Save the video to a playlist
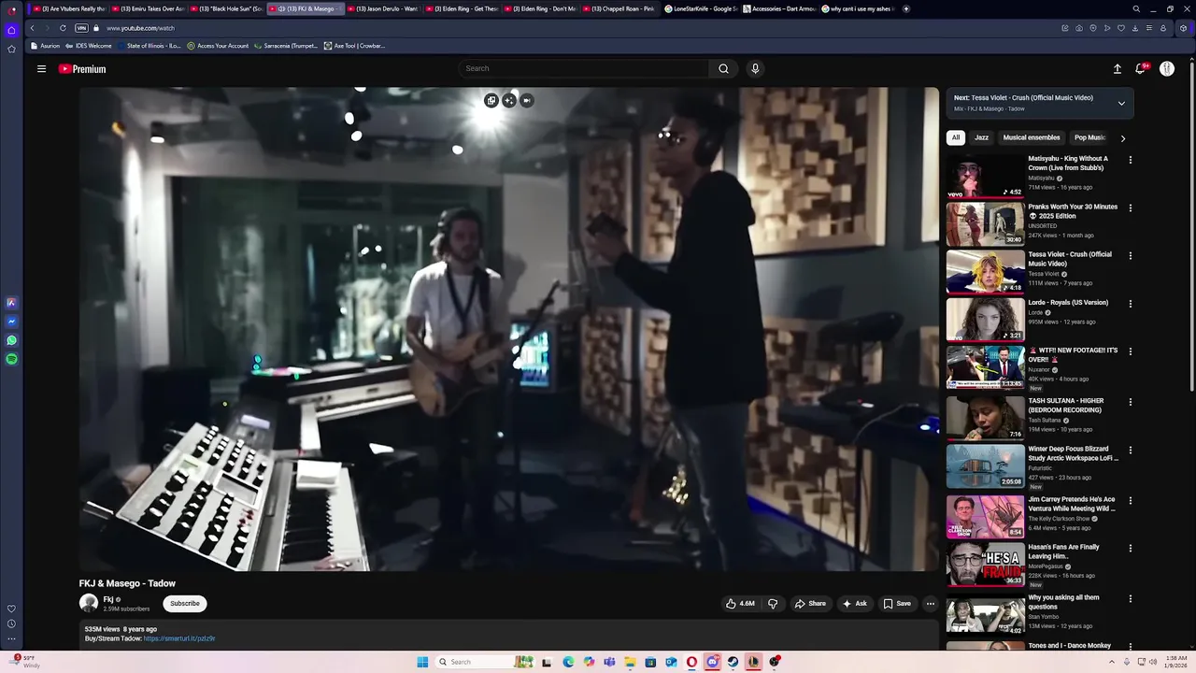The image size is (1196, 673). coord(897,604)
